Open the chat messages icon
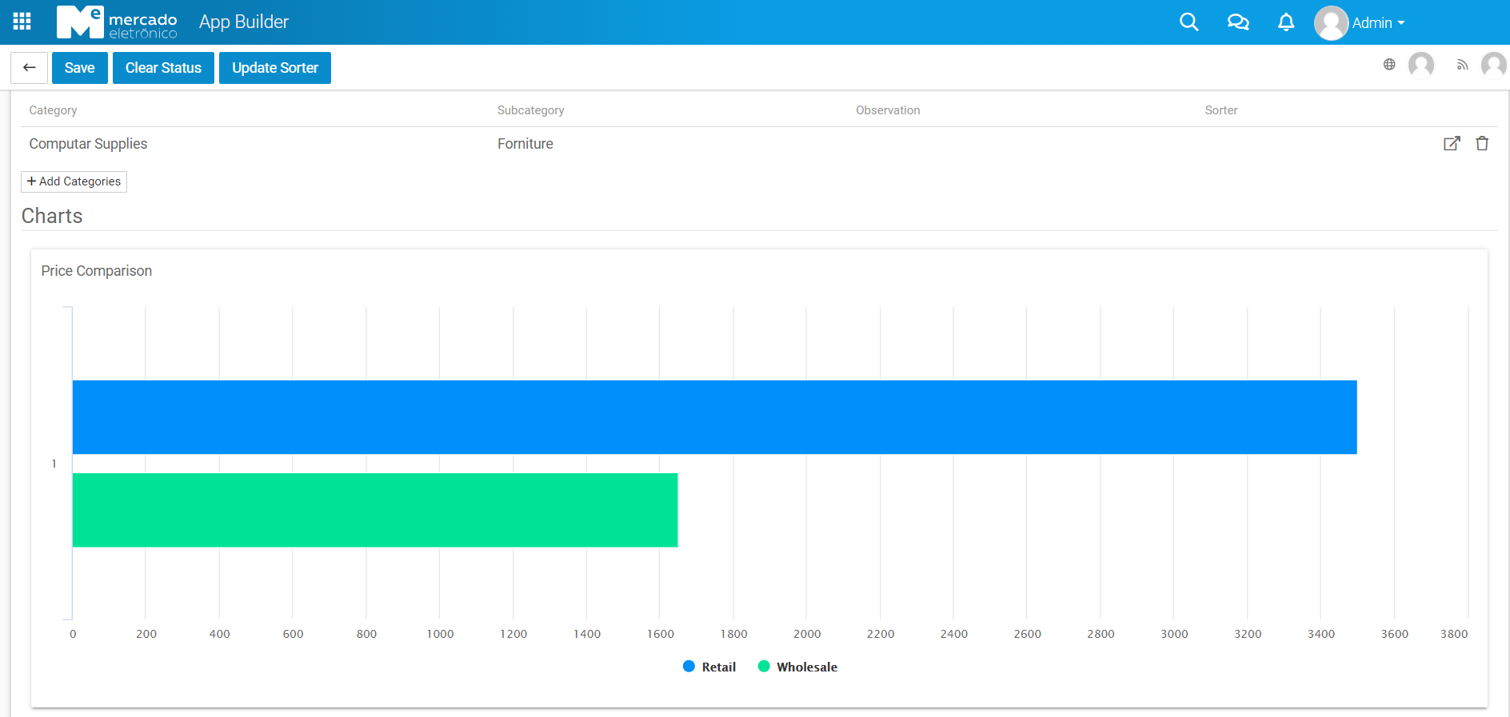This screenshot has height=717, width=1510. pyautogui.click(x=1237, y=22)
